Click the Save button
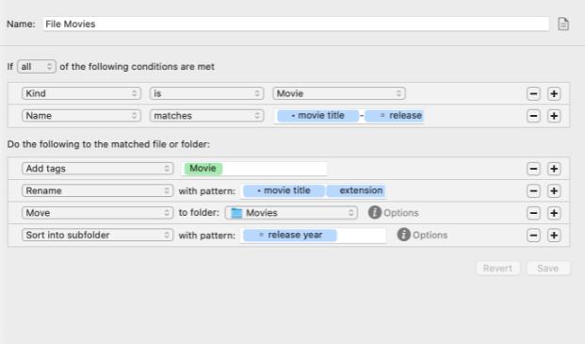 click(x=548, y=269)
